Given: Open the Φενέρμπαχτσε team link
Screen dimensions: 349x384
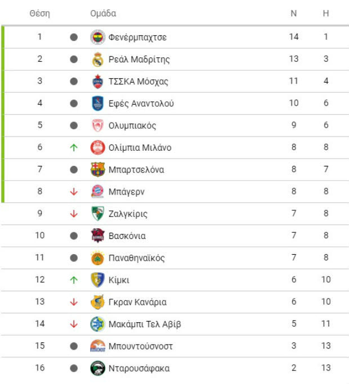Looking at the screenshot, I should point(137,38).
